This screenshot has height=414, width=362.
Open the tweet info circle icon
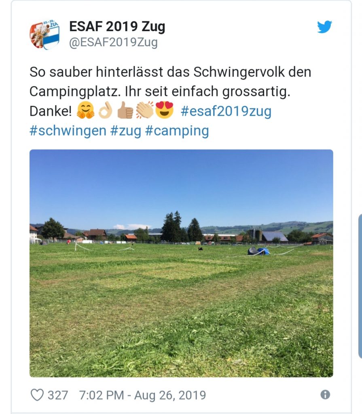[x=325, y=395]
